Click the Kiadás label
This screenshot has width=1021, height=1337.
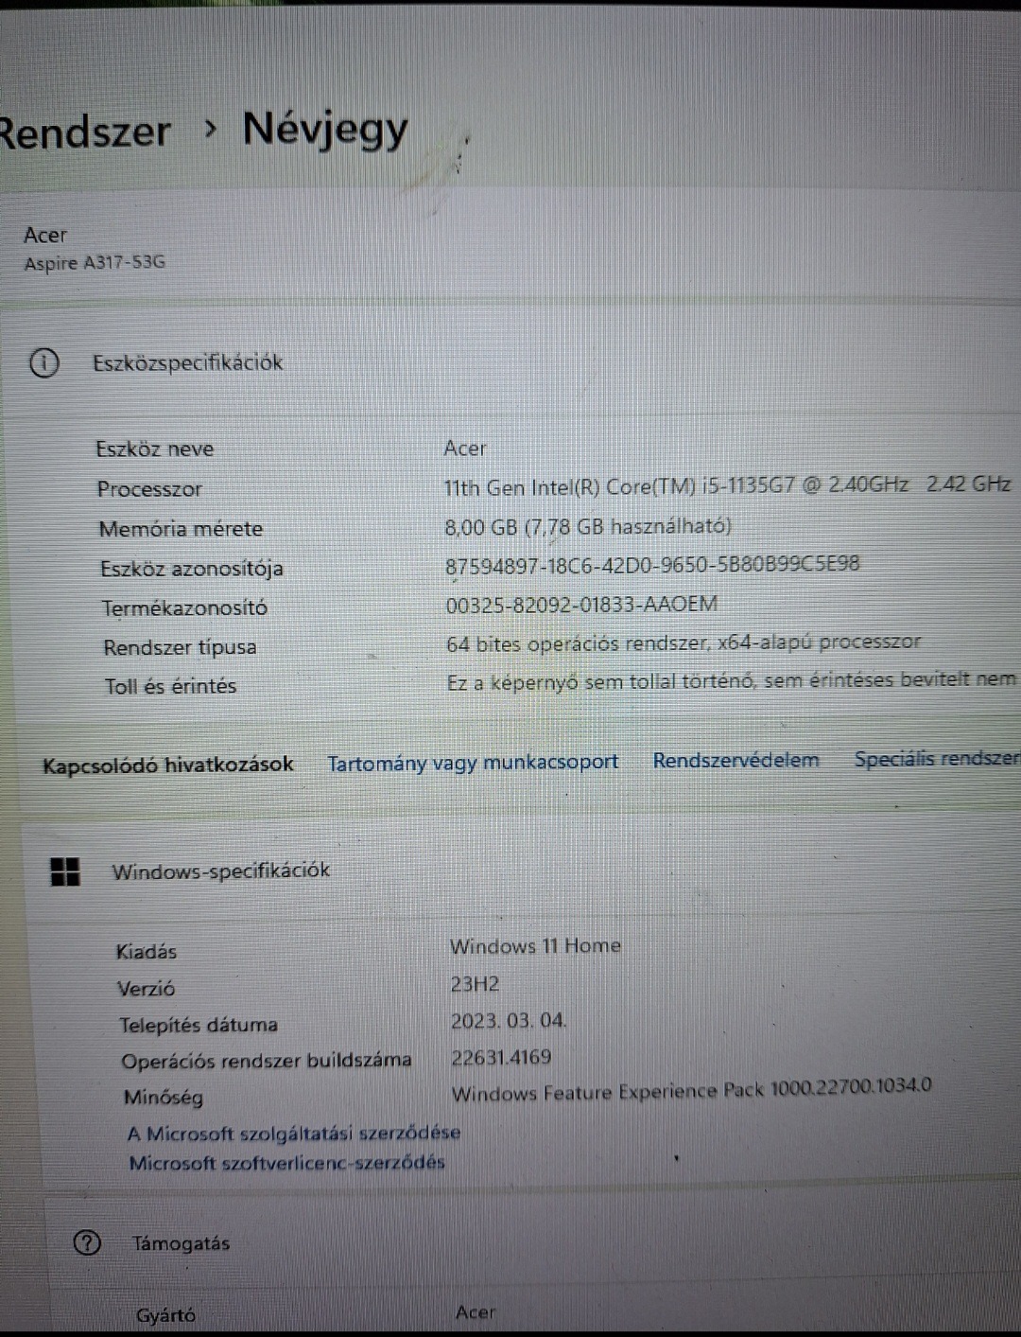coord(147,952)
